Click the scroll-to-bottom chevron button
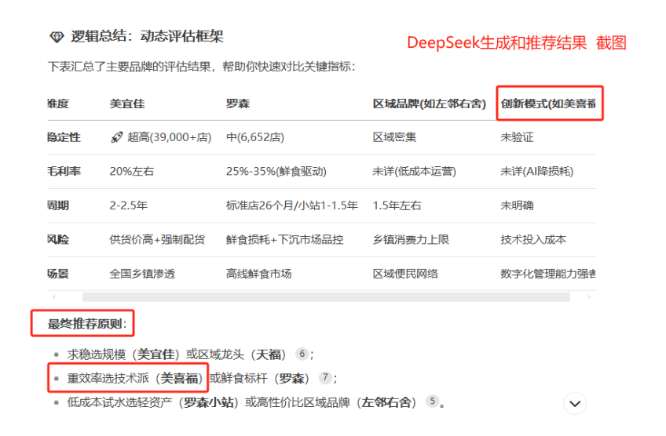 pos(575,403)
